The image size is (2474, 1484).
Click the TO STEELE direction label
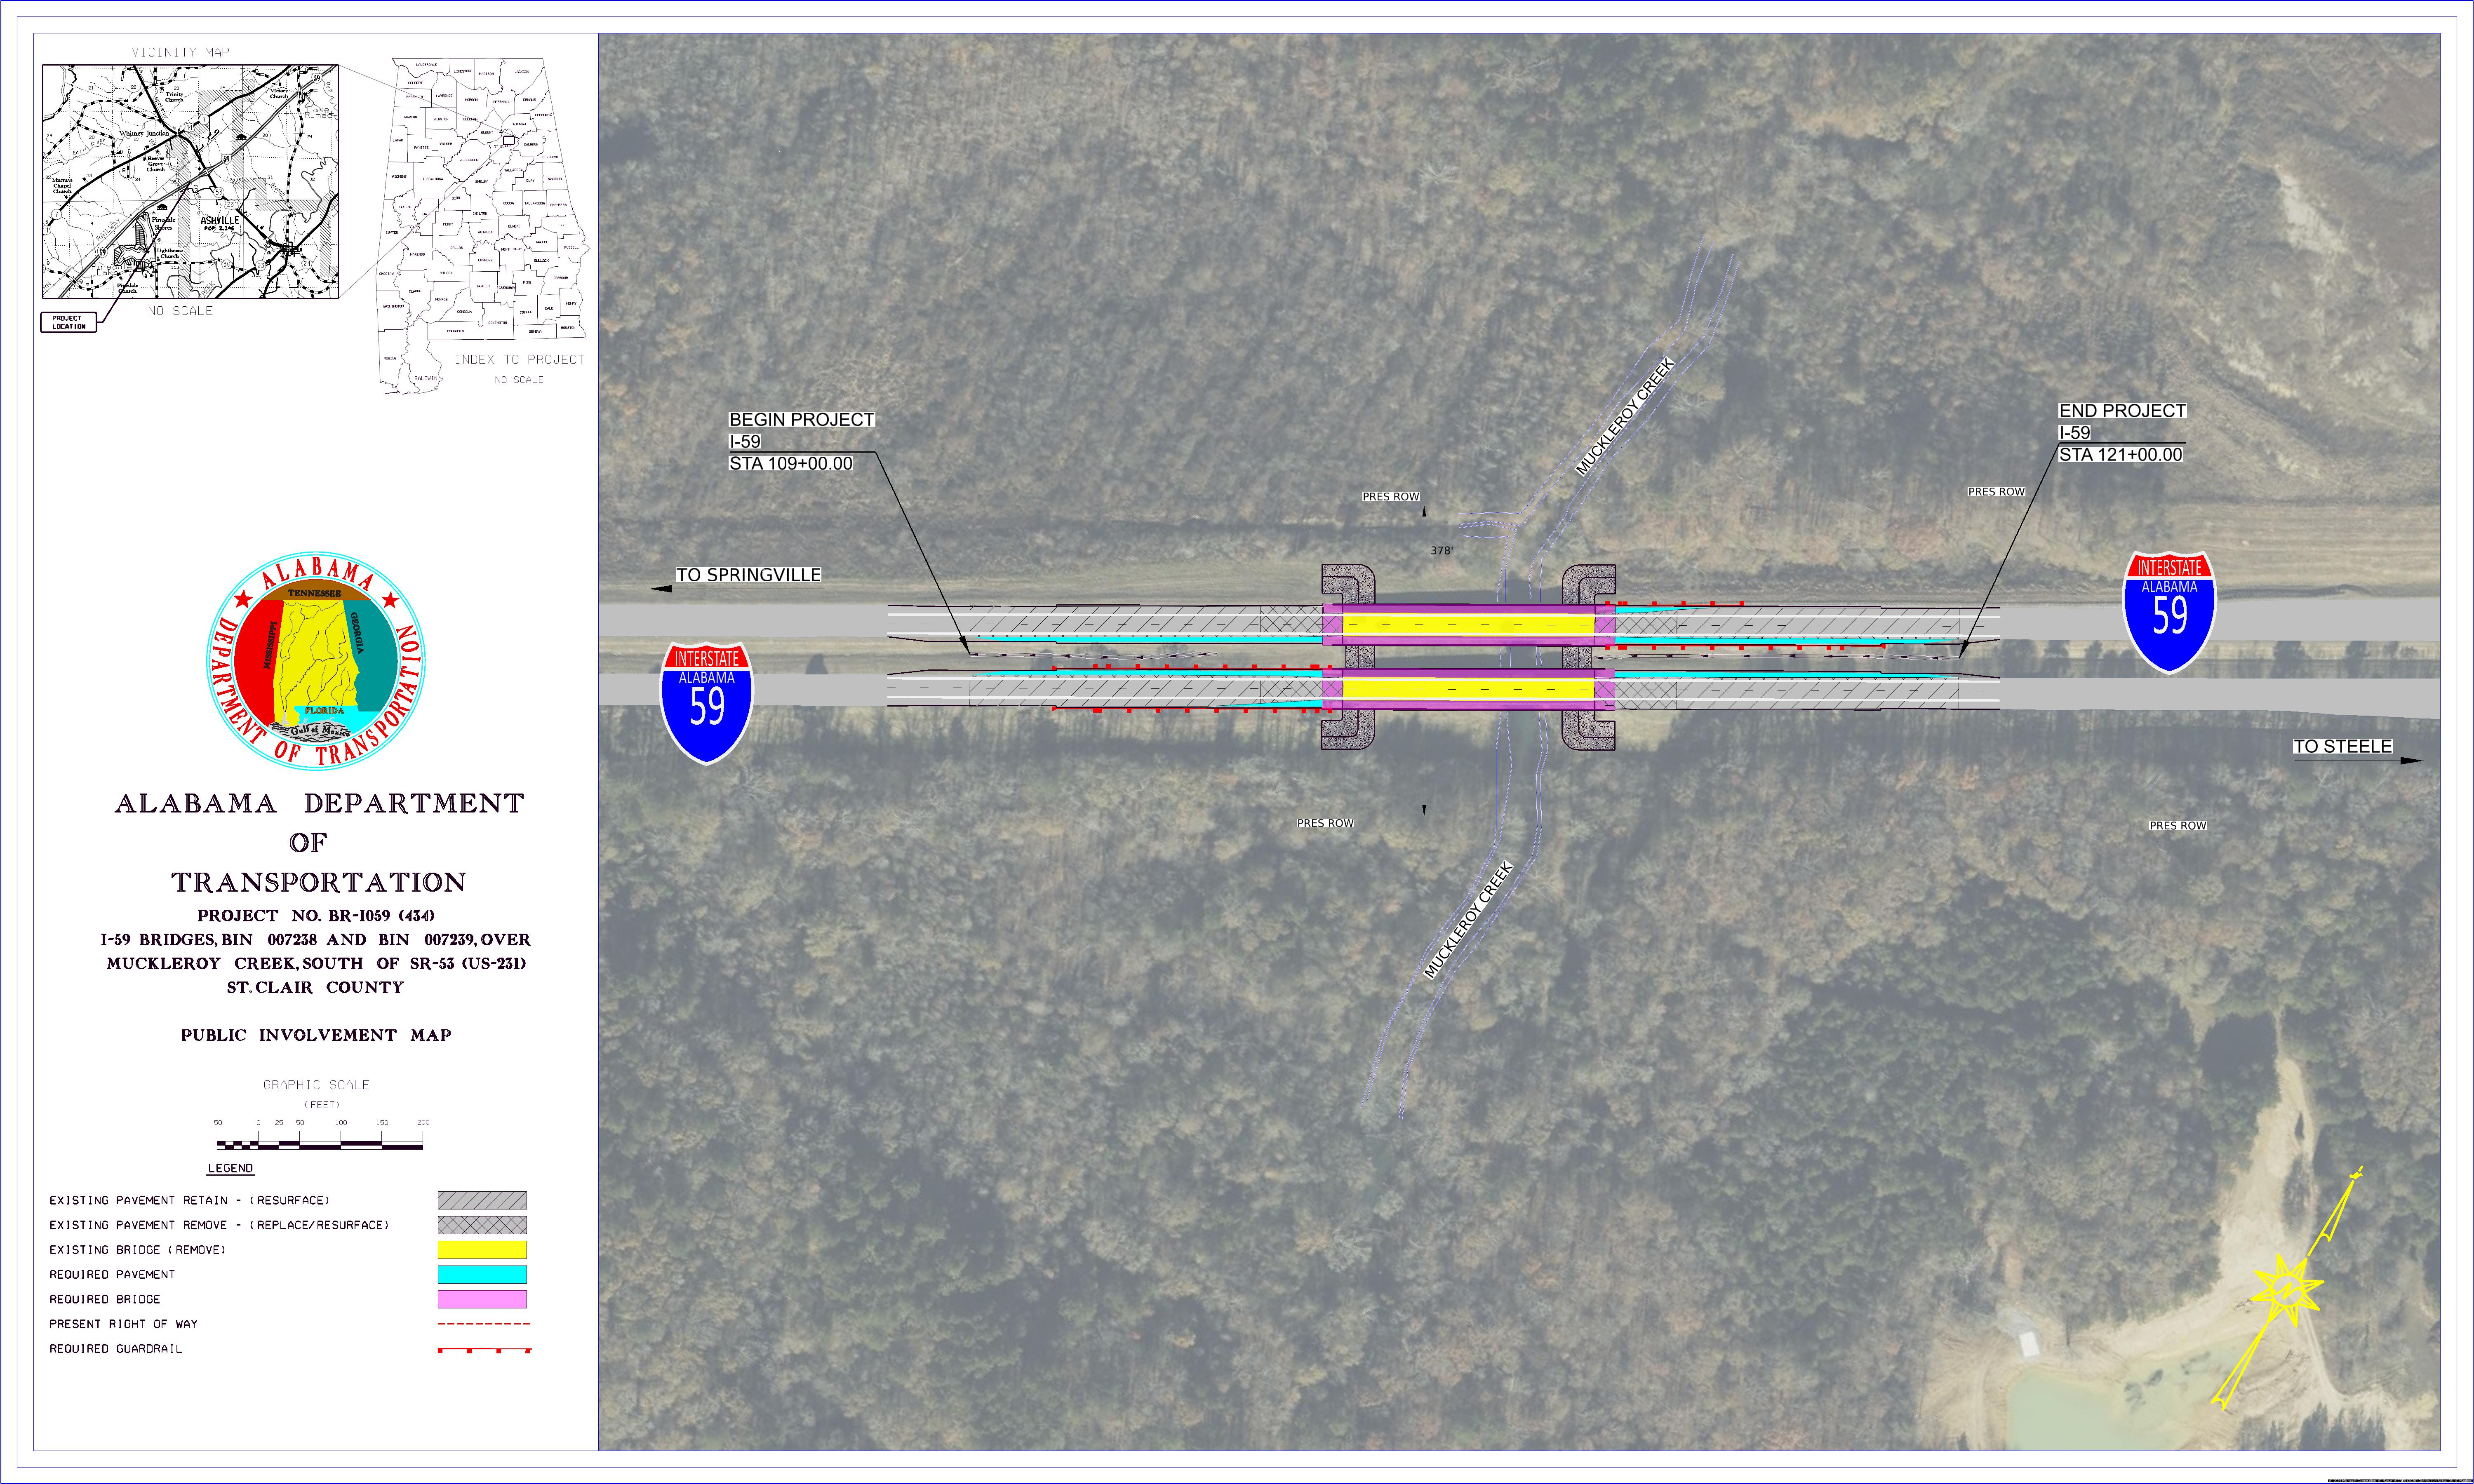(2342, 747)
